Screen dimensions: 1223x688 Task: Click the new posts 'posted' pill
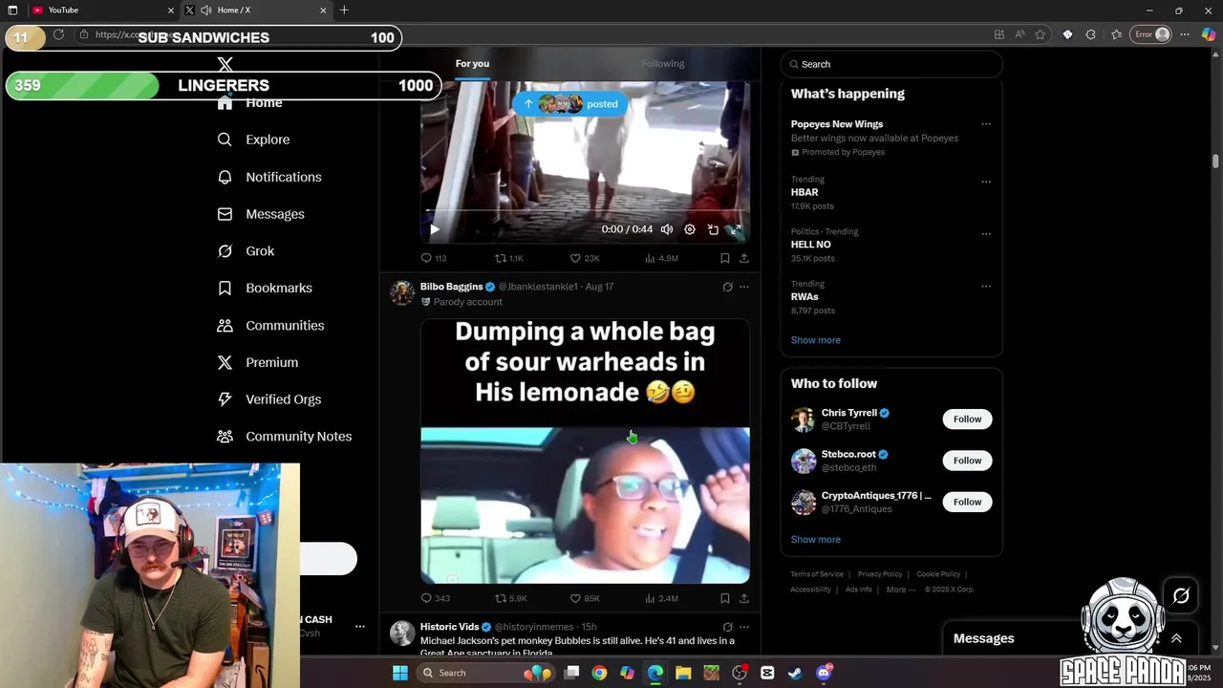[x=570, y=104]
